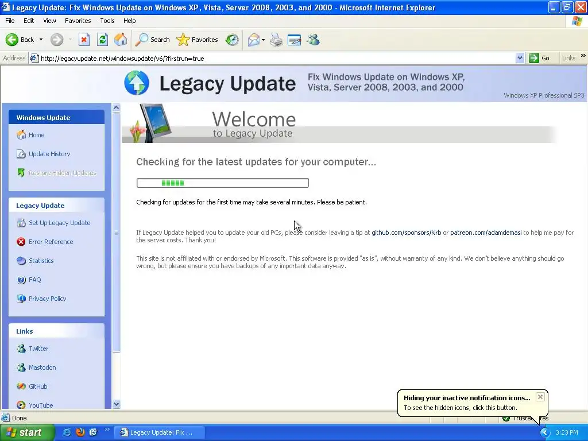The width and height of the screenshot is (588, 441).
Task: Click the Edit page toolbar icon
Action: 295,40
